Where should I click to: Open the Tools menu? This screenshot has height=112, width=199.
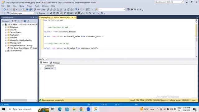click(x=37, y=6)
